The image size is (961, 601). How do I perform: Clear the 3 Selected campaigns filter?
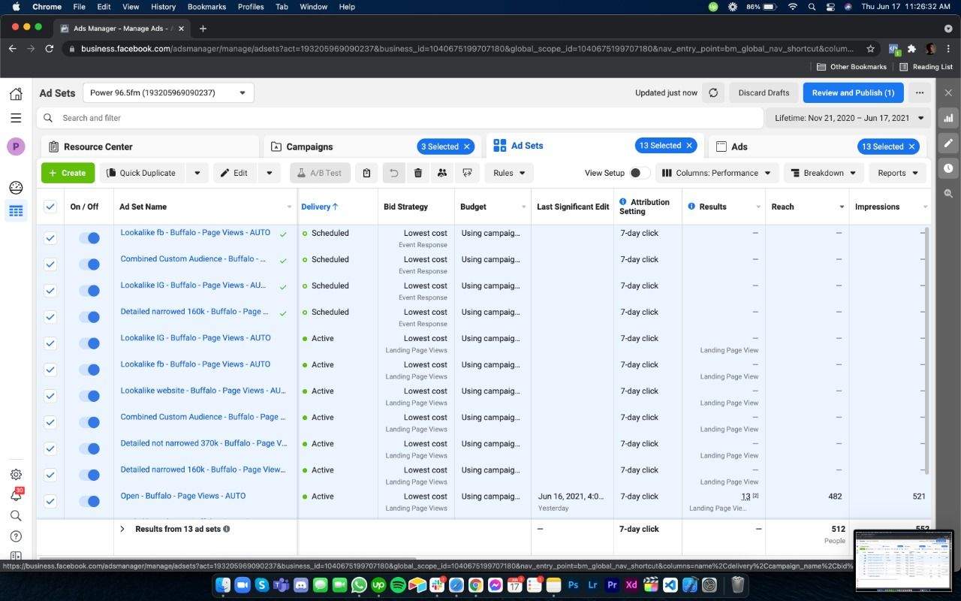[466, 146]
